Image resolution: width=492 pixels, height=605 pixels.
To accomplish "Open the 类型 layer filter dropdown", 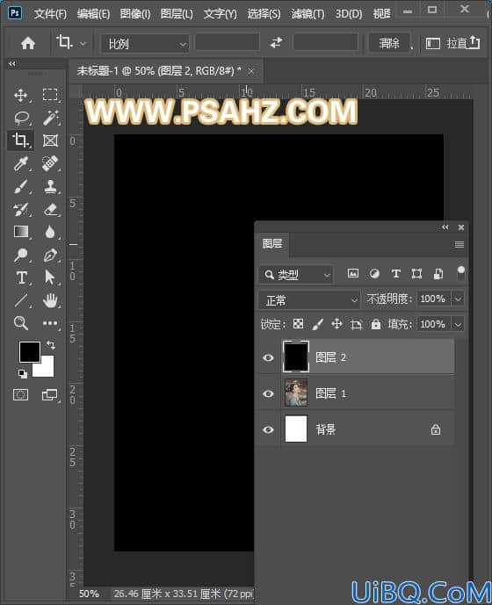I will pyautogui.click(x=296, y=275).
